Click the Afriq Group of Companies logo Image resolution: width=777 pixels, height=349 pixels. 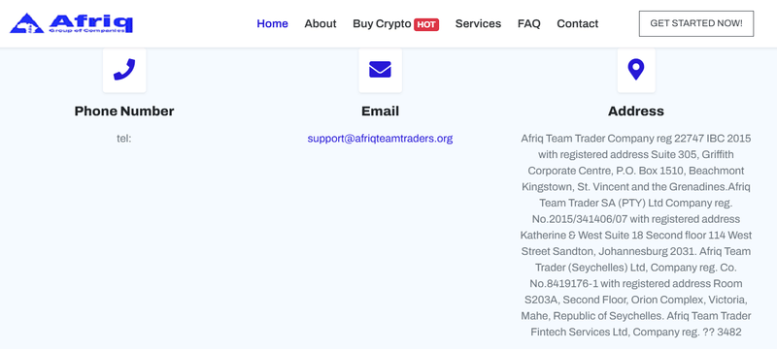coord(71,23)
